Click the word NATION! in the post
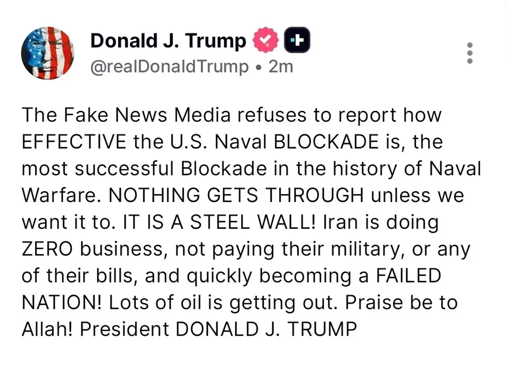Image resolution: width=507 pixels, height=366 pixels. pos(61,303)
